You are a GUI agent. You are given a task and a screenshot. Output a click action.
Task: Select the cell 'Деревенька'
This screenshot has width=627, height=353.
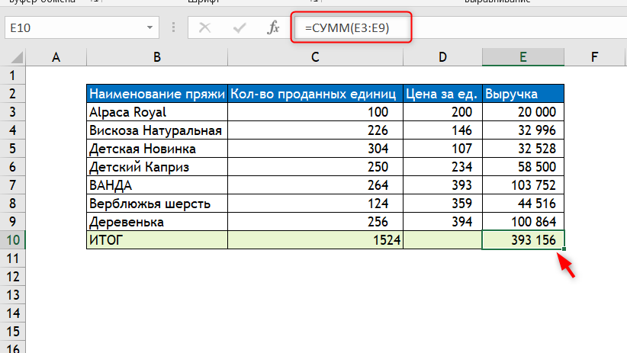tap(157, 221)
